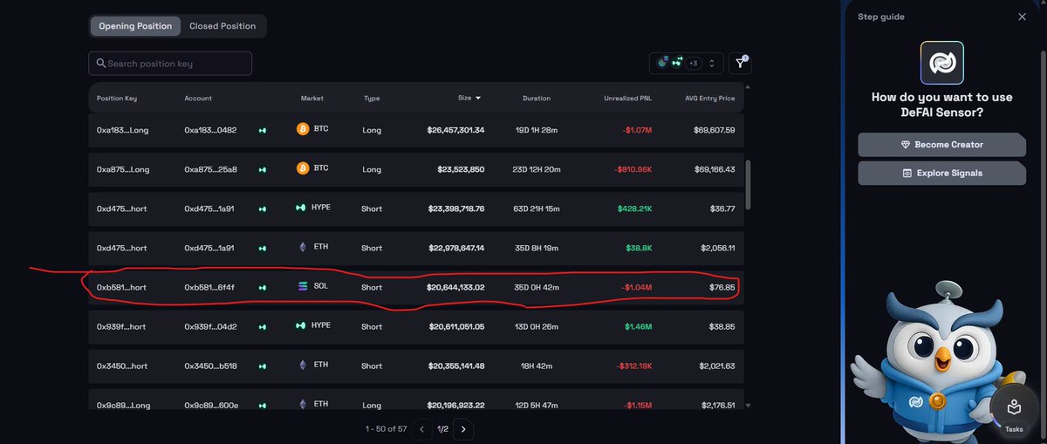Click green exchange icon beside 0xa183...0482
Screen dimensions: 1047x444
pos(262,131)
